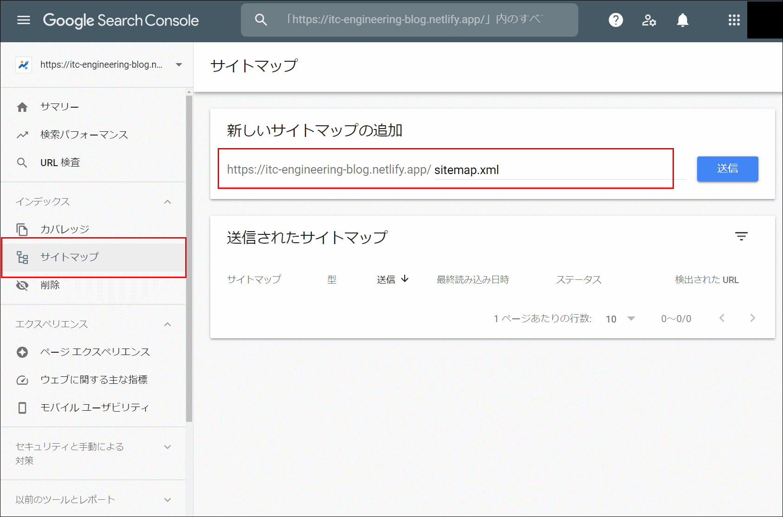The width and height of the screenshot is (783, 517).
Task: Click the down arrow beside 送信 column
Action: (405, 278)
